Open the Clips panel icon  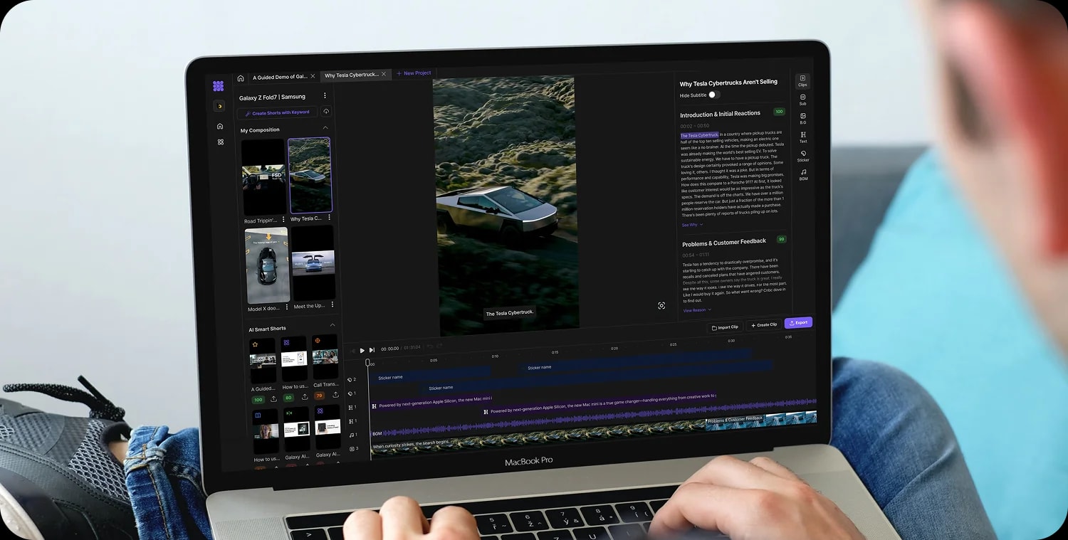pos(802,80)
